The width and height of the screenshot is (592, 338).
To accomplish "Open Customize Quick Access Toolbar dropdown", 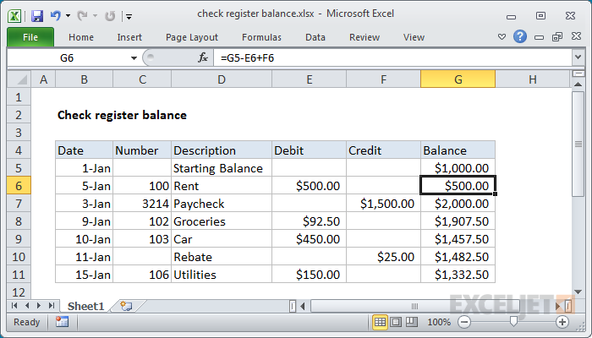I will 128,16.
